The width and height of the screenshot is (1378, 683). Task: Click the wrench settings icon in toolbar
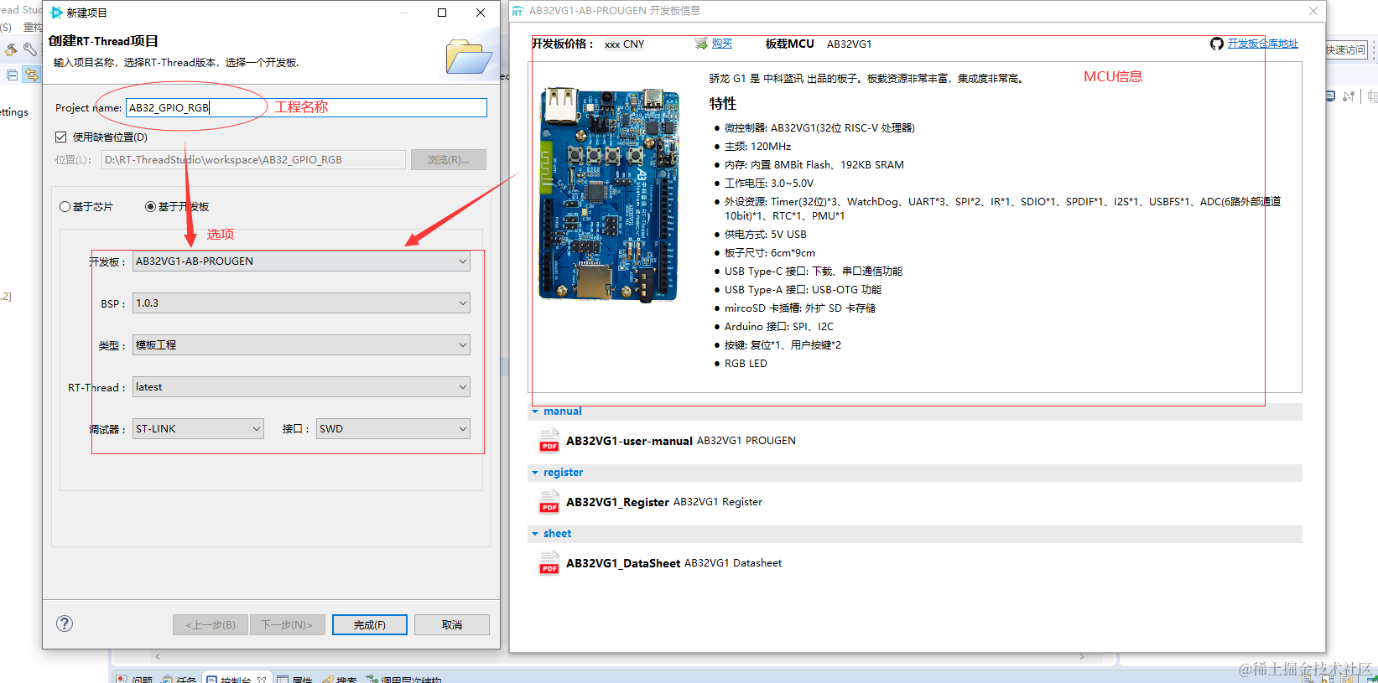tap(30, 50)
